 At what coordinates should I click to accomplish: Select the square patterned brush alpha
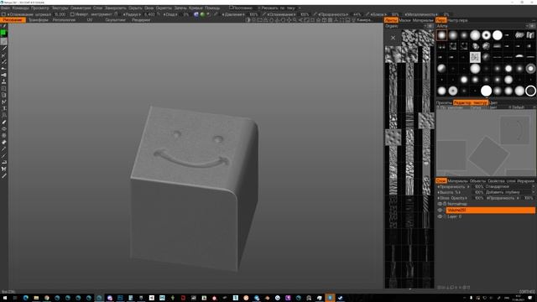[x=475, y=57]
